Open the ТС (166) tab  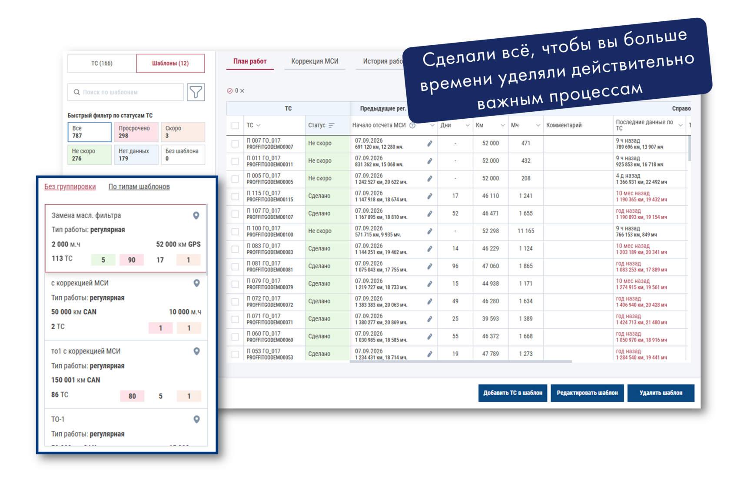pos(102,63)
